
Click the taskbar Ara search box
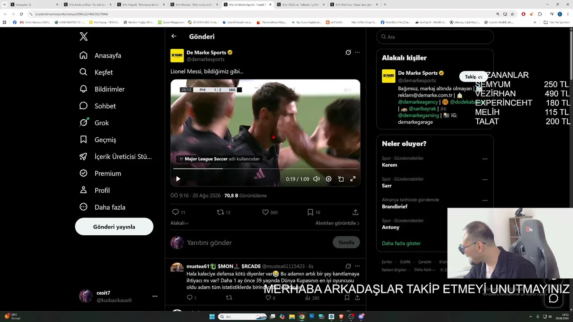tap(242, 317)
